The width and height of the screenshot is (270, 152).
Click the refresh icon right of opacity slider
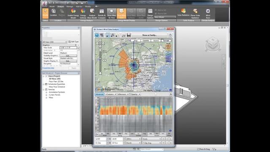(170, 94)
